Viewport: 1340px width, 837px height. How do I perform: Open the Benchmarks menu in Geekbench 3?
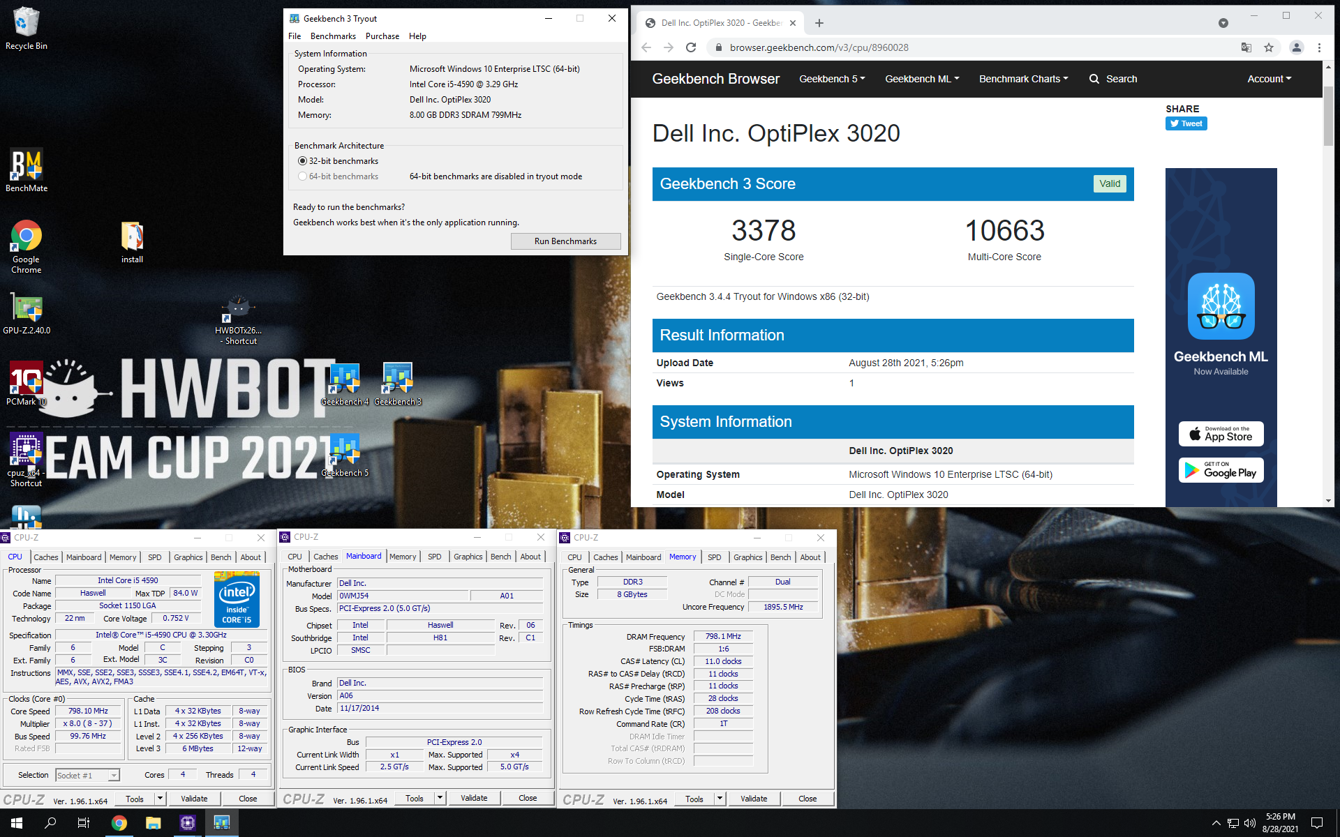[x=333, y=36]
